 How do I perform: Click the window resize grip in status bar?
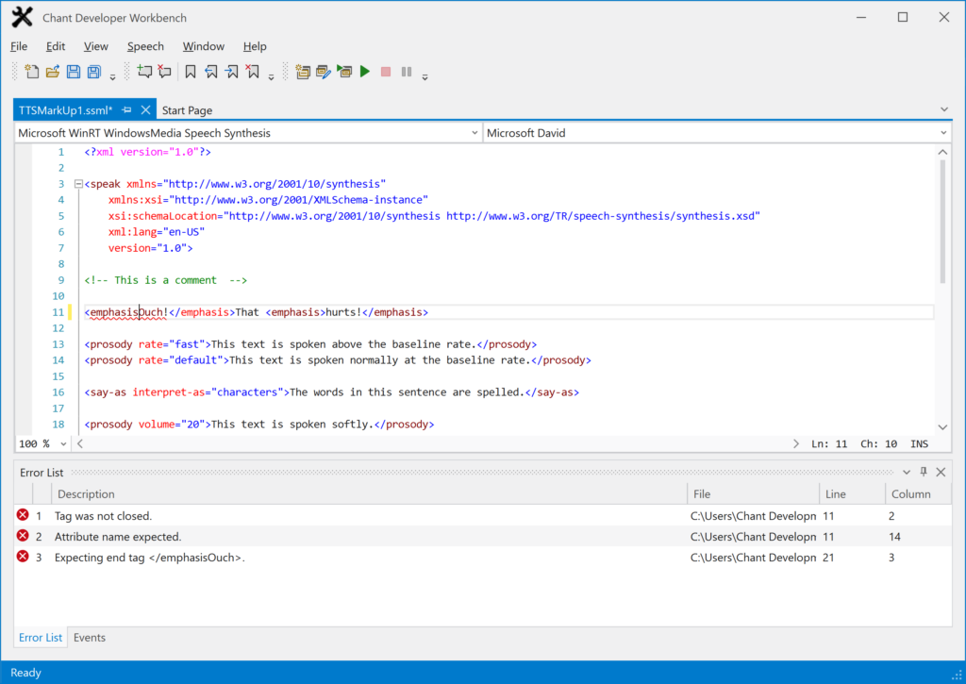(958, 676)
